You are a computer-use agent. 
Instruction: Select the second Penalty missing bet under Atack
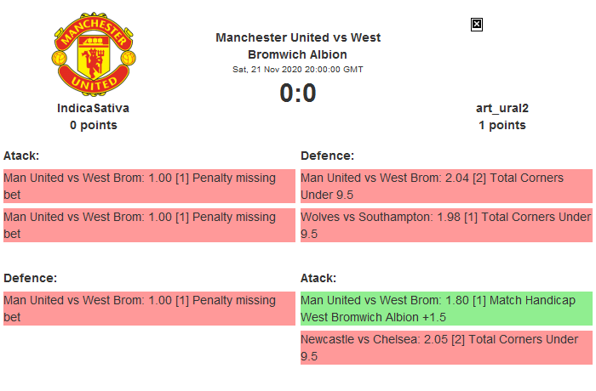(x=148, y=225)
